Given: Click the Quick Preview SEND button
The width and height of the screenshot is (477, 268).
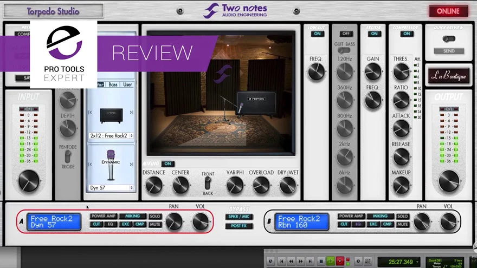Looking at the screenshot, I should [x=449, y=51].
